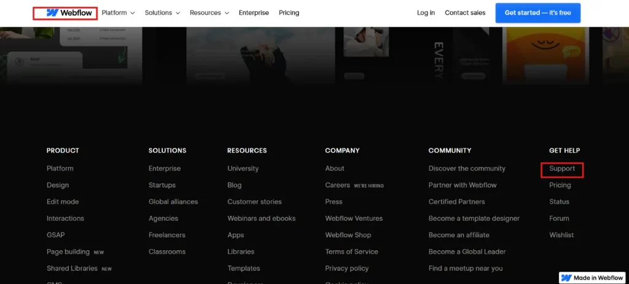The image size is (629, 284).
Task: Expand the Resources dropdown menu
Action: coord(209,13)
